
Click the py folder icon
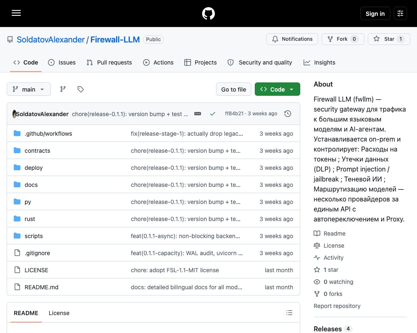17,201
